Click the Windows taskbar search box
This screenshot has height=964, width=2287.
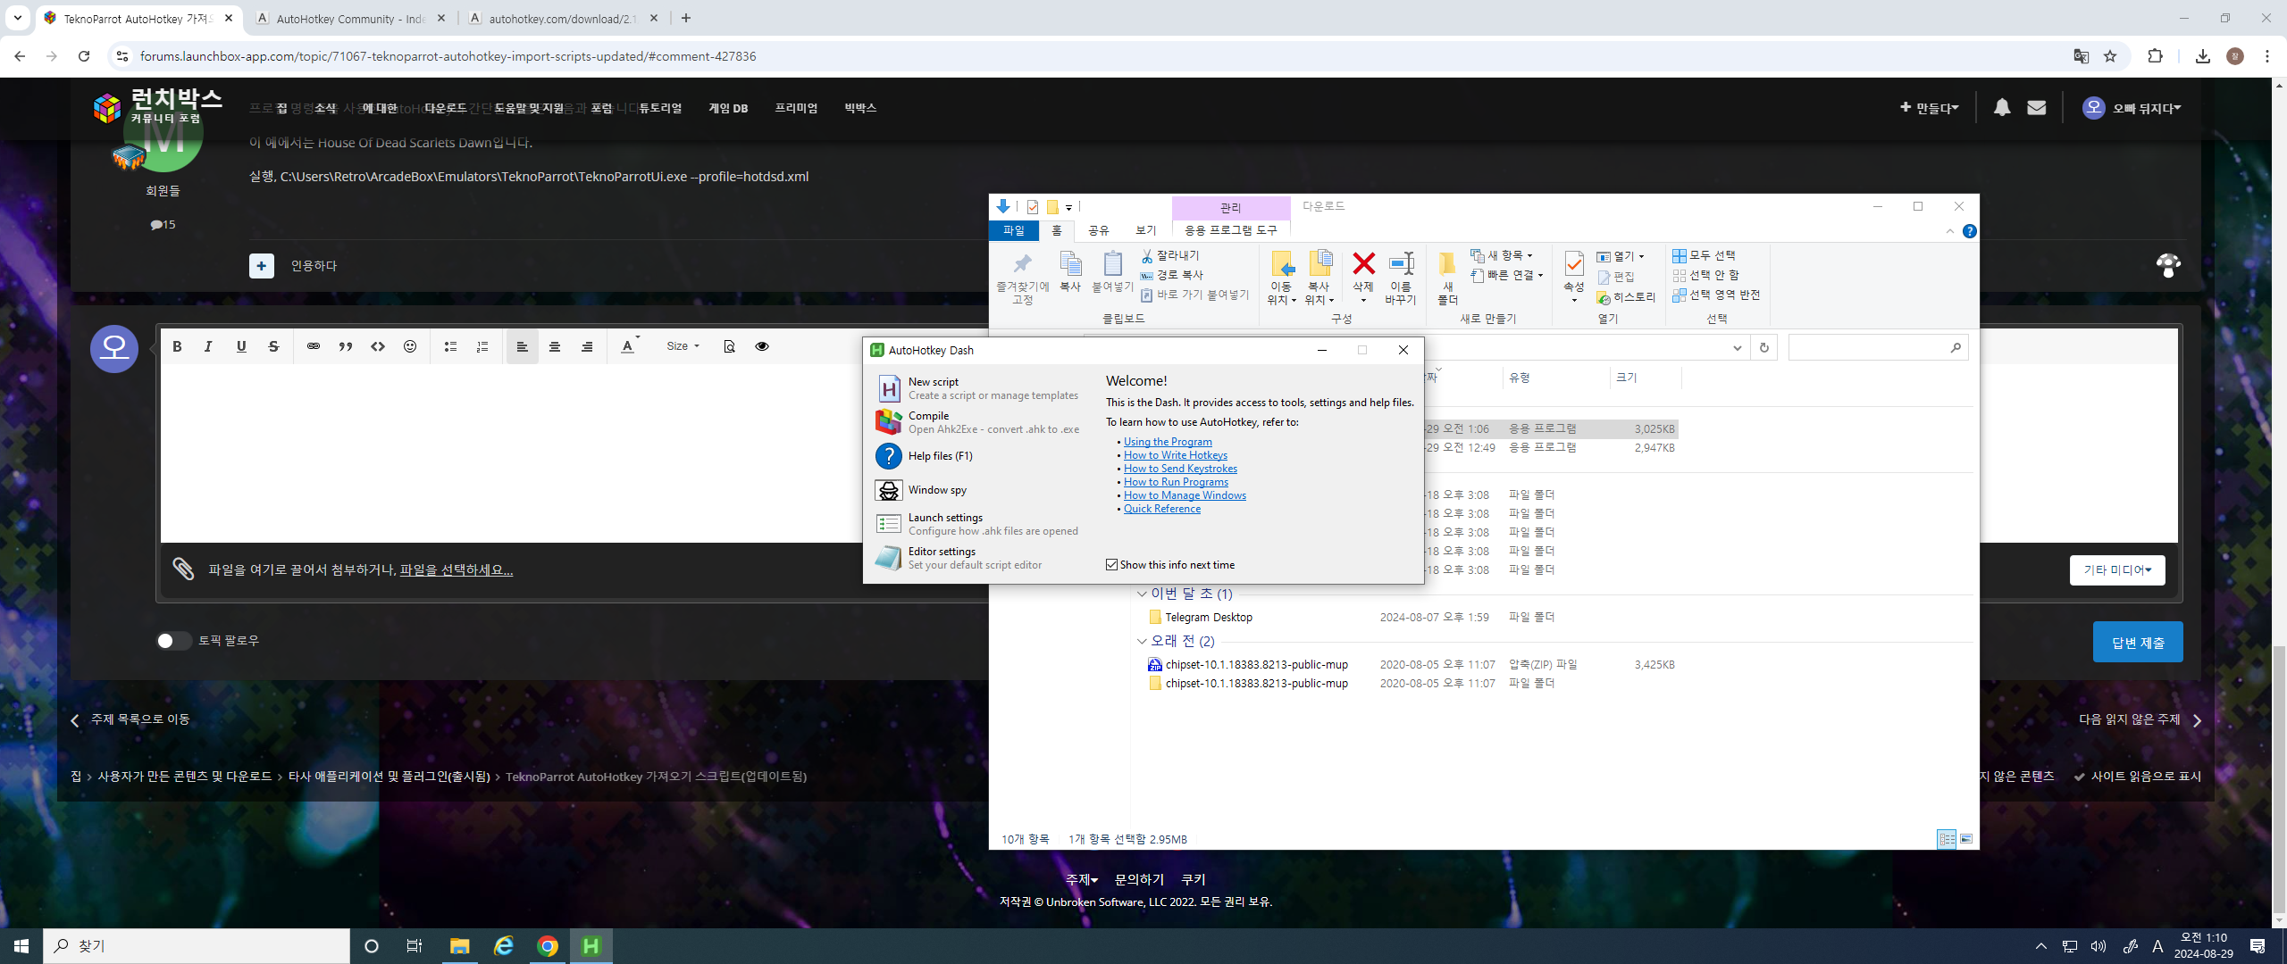[x=197, y=946]
